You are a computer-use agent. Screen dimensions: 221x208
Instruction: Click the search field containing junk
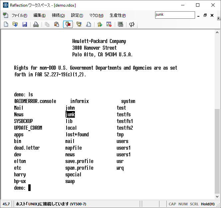tap(175, 15)
